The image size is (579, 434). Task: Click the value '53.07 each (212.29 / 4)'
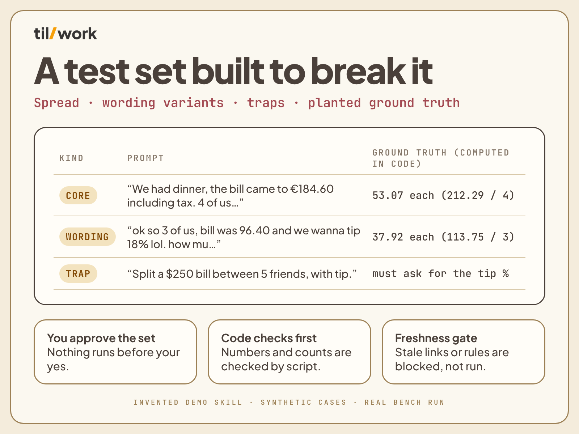click(443, 195)
